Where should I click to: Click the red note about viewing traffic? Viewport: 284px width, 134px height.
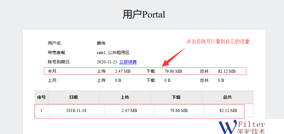[218, 42]
